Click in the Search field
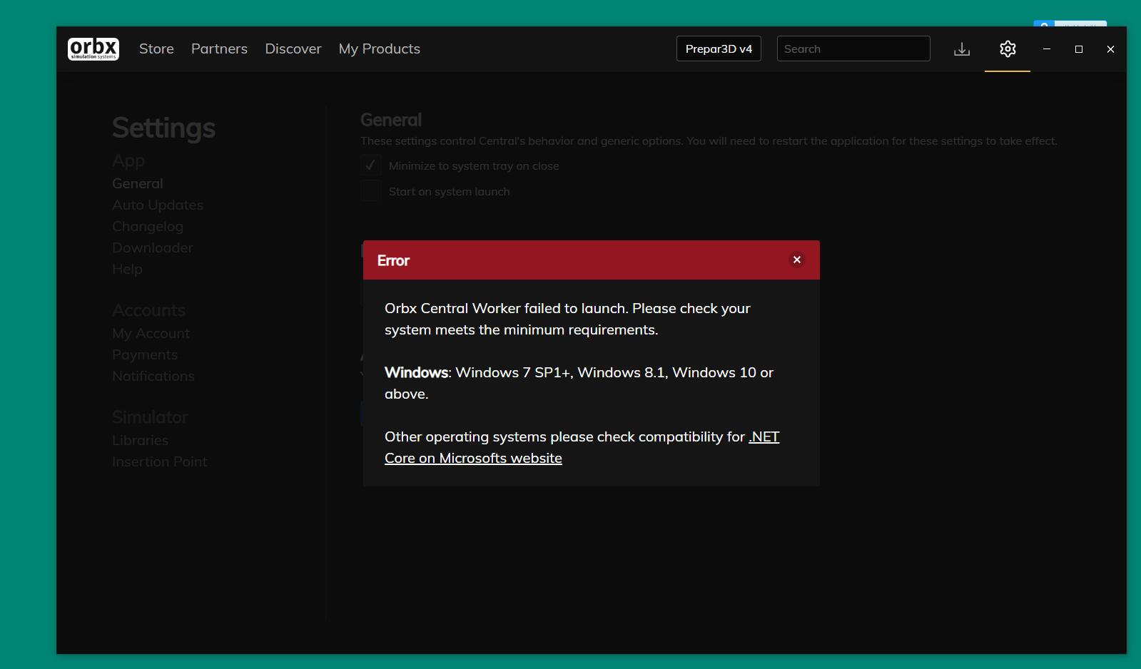 [x=853, y=48]
